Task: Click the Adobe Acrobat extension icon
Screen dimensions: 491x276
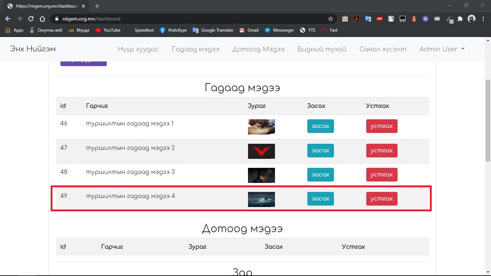Action: [356, 19]
